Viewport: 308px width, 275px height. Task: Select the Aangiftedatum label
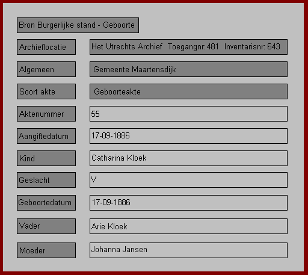pyautogui.click(x=46, y=136)
